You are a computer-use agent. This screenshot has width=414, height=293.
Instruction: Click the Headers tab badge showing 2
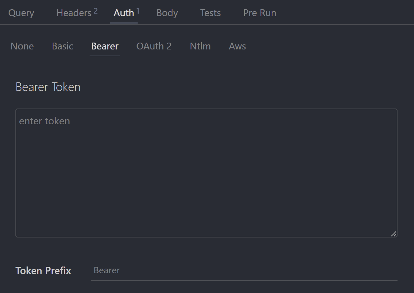click(x=96, y=10)
